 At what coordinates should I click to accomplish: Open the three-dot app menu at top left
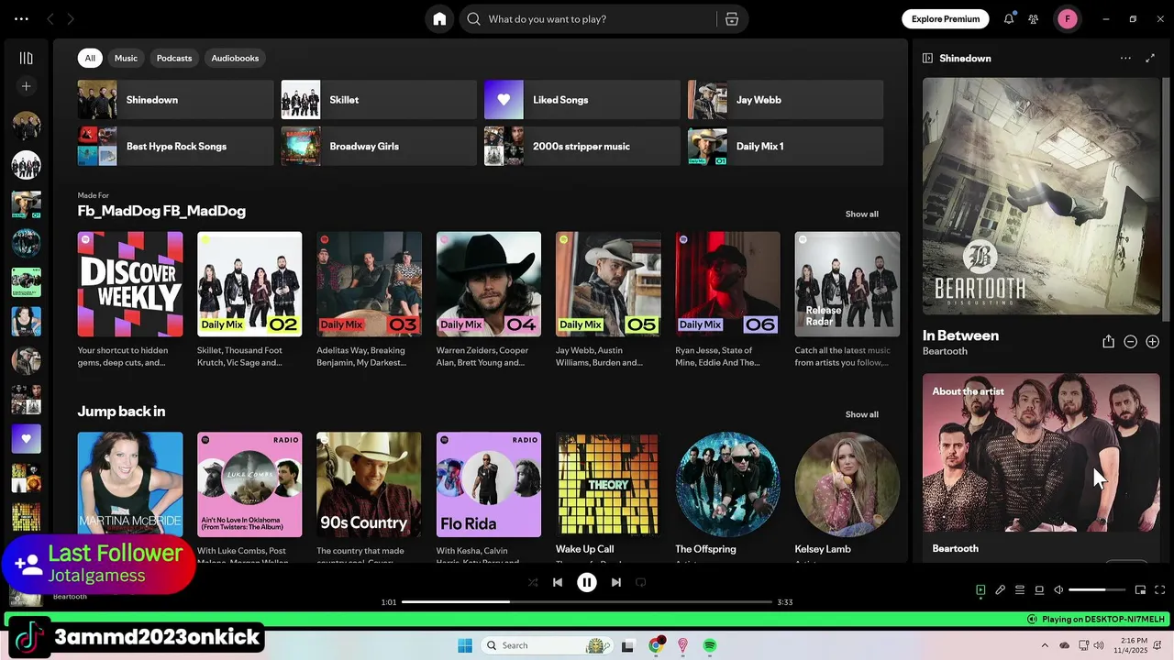[21, 18]
